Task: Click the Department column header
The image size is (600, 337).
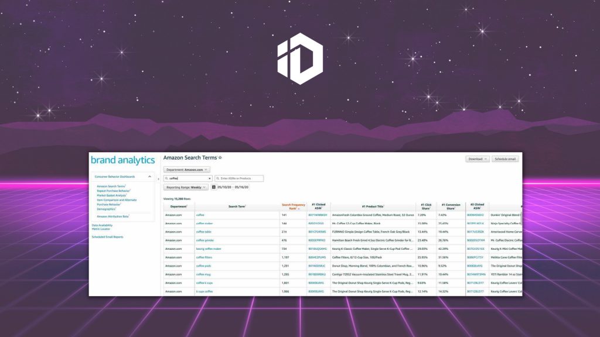Action: point(179,207)
